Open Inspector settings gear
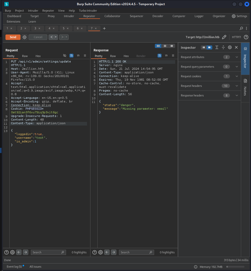Viewport: 251px width, 271px height. (230, 47)
